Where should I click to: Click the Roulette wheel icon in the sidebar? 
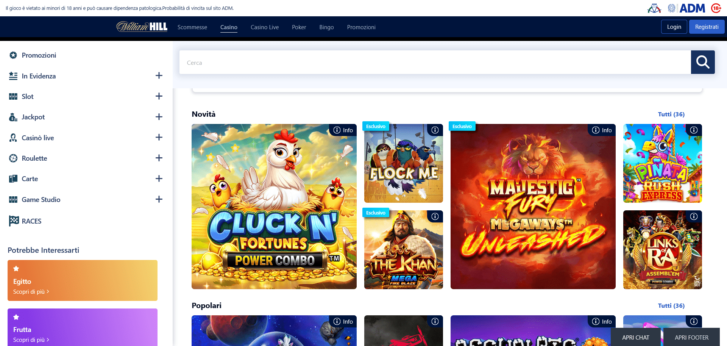point(13,158)
